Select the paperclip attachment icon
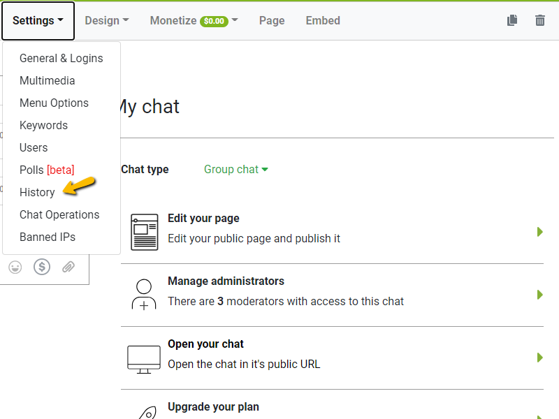This screenshot has width=559, height=419. point(68,267)
